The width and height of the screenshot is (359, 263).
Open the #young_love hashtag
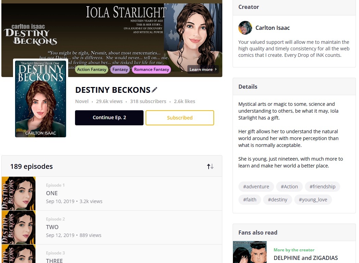[313, 200]
